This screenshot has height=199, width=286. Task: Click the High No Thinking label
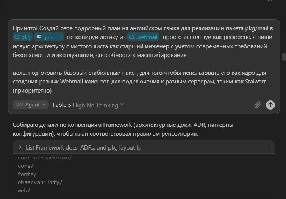pos(95,105)
